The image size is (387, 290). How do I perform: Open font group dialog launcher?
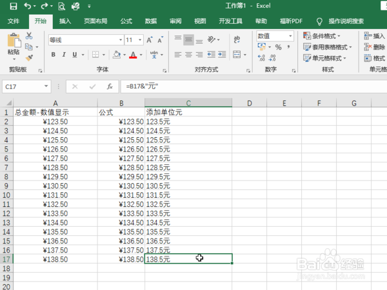point(164,71)
